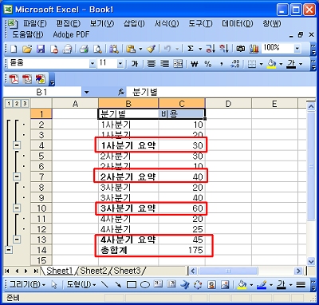This screenshot has width=319, height=305.
Task: Collapse the 총합계 outermost outline level
Action: coord(9,250)
